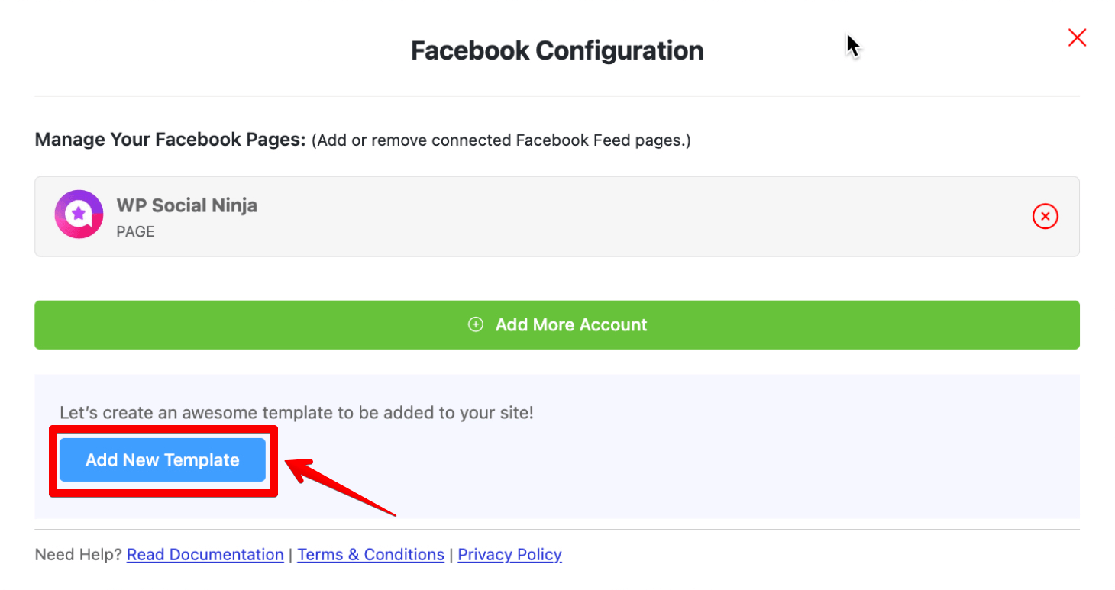Click the Add New Template button
This screenshot has height=590, width=1115.
[x=163, y=460]
